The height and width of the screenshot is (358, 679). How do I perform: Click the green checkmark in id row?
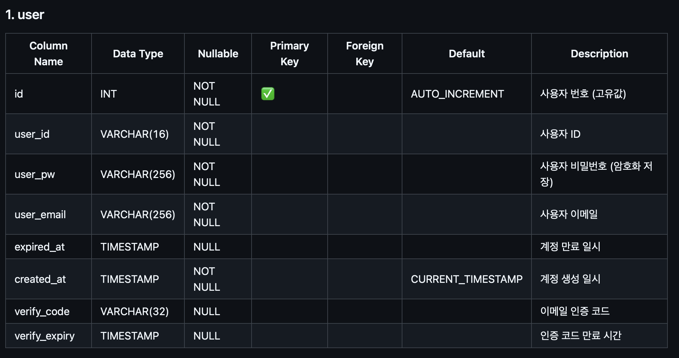click(x=268, y=94)
